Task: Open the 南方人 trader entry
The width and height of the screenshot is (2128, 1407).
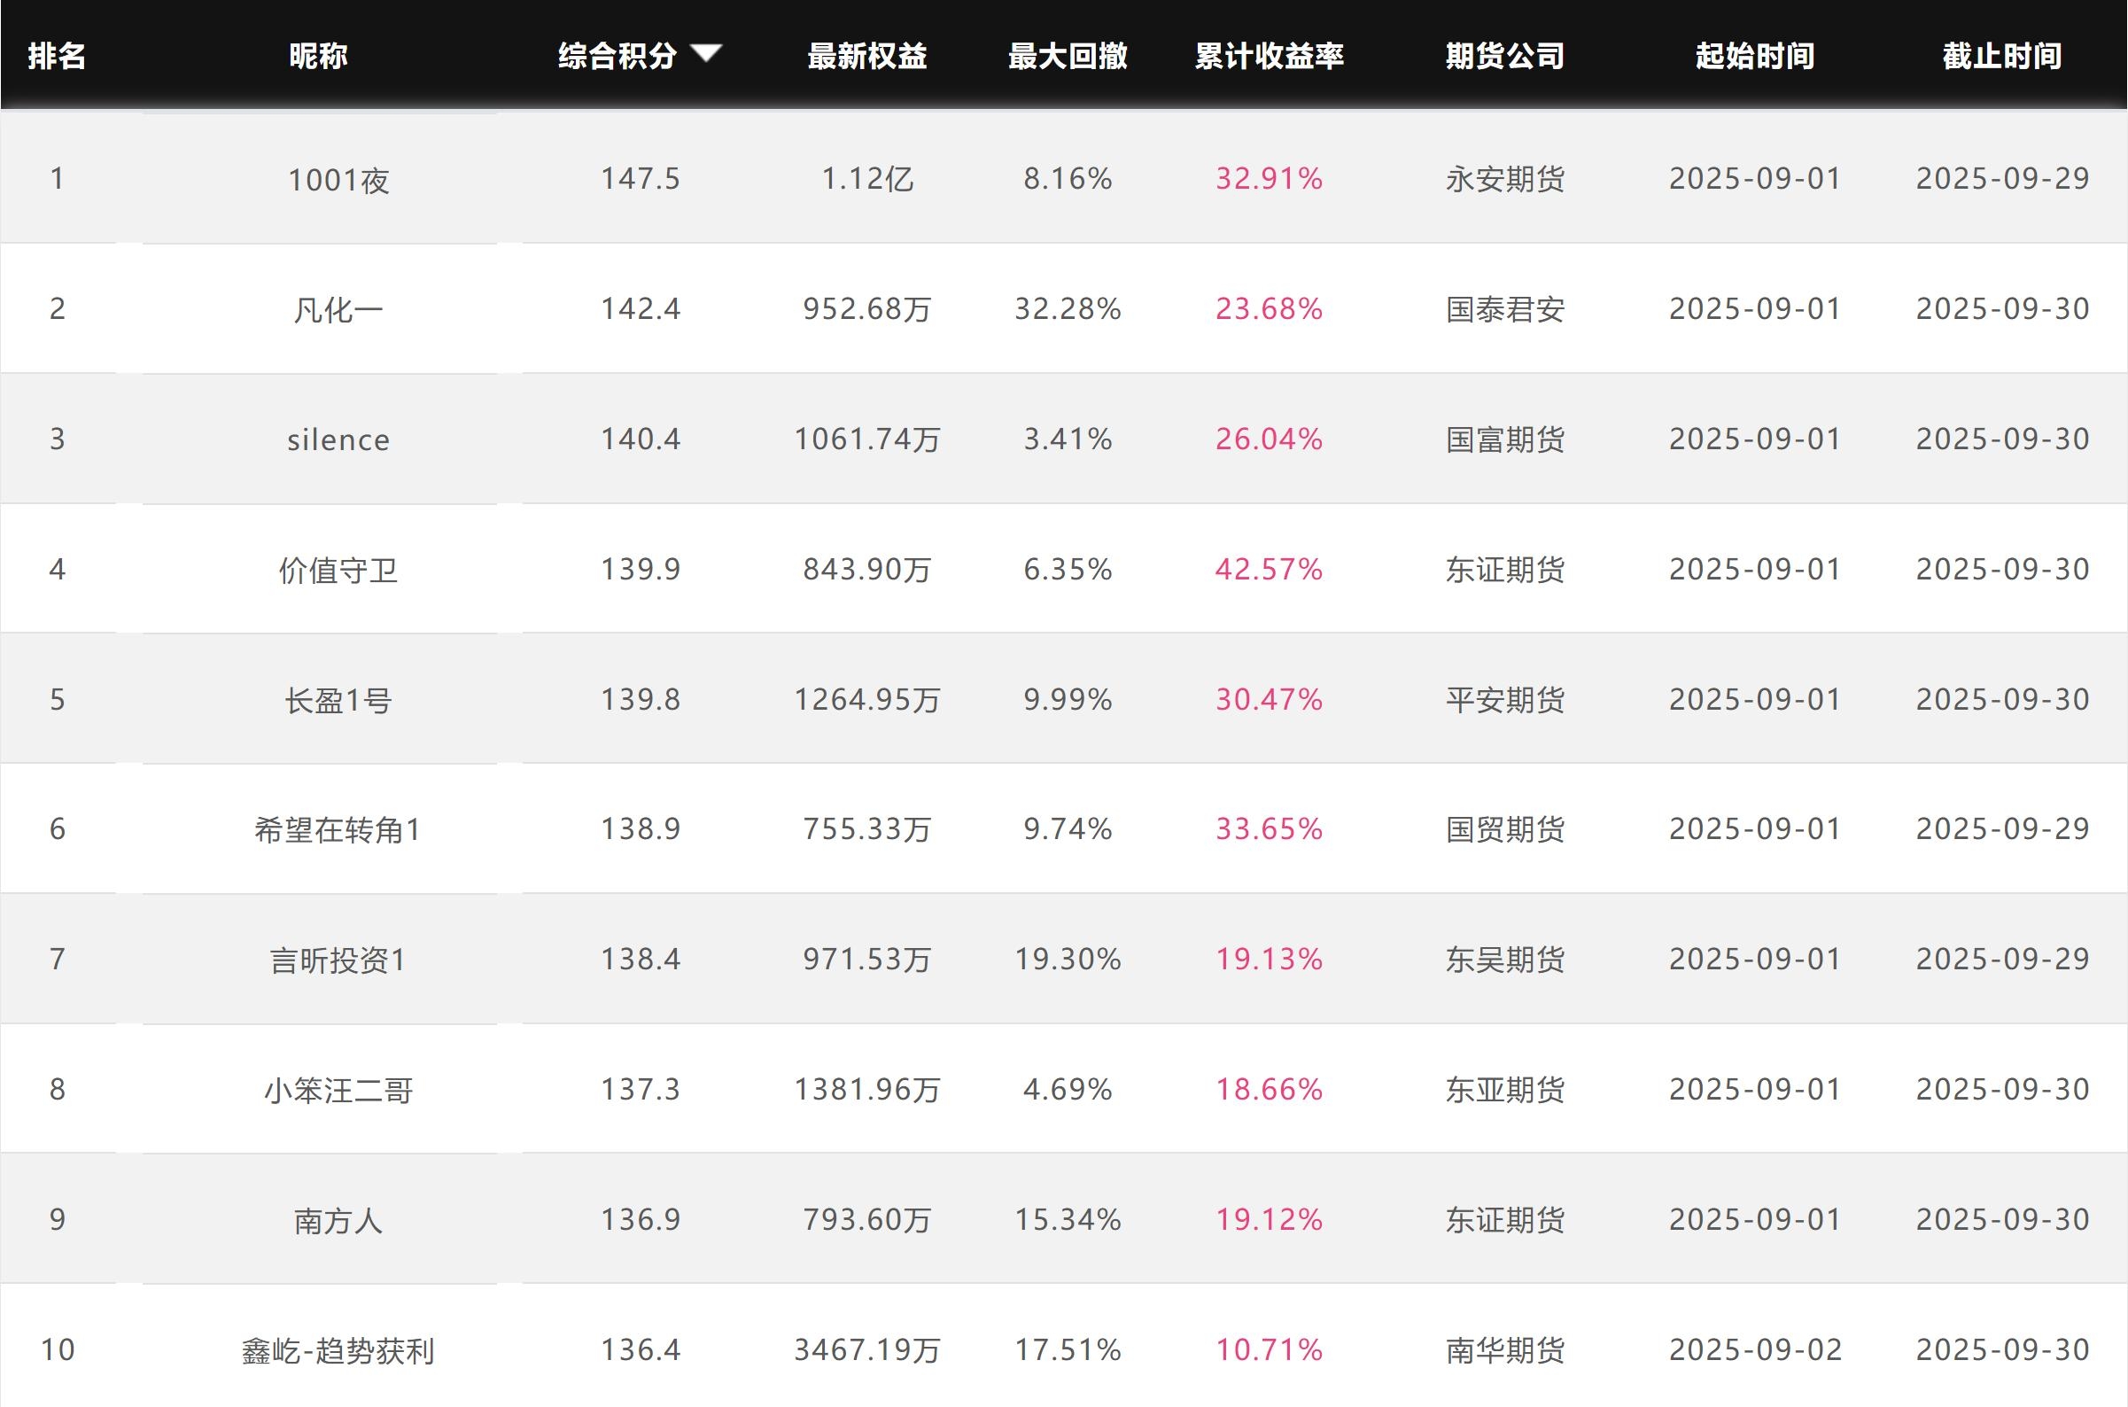Action: [338, 1220]
